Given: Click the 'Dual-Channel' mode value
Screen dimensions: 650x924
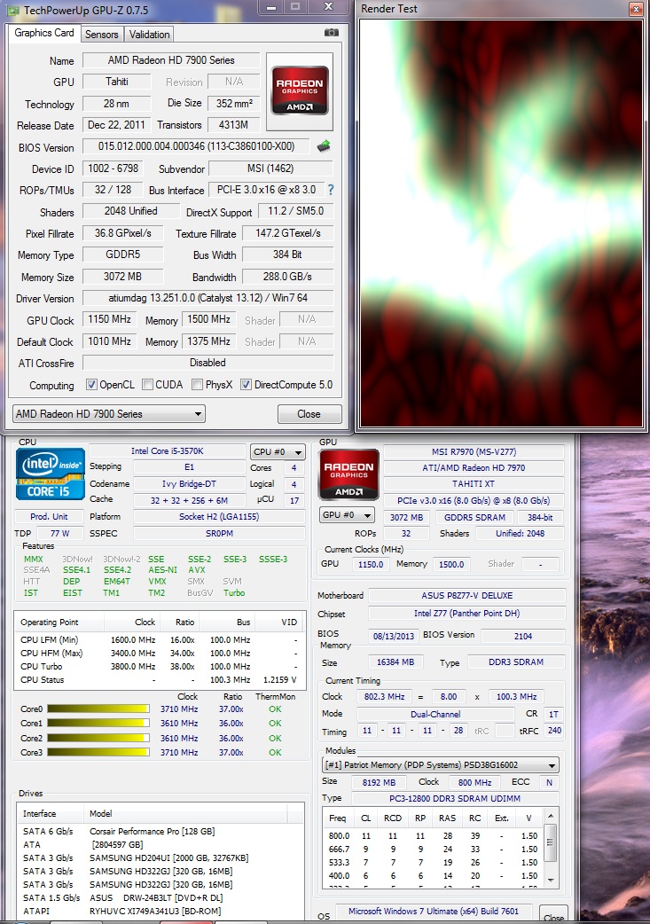Looking at the screenshot, I should click(435, 714).
